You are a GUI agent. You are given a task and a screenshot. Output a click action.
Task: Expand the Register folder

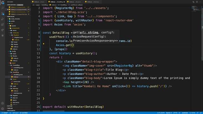pos(15,96)
